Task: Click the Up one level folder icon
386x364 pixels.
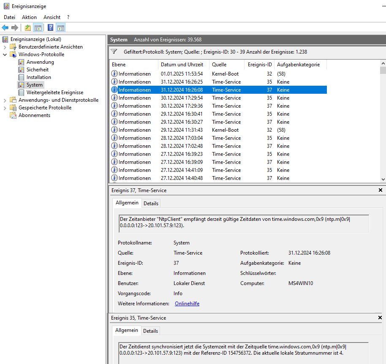Action: point(28,27)
